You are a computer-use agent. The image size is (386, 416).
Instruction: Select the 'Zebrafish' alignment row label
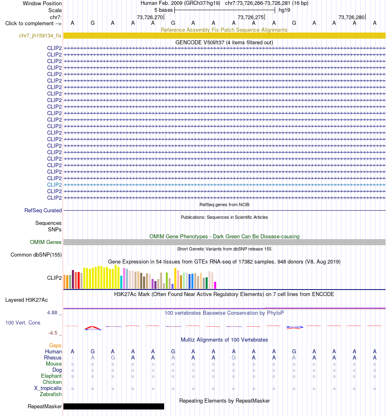51,394
